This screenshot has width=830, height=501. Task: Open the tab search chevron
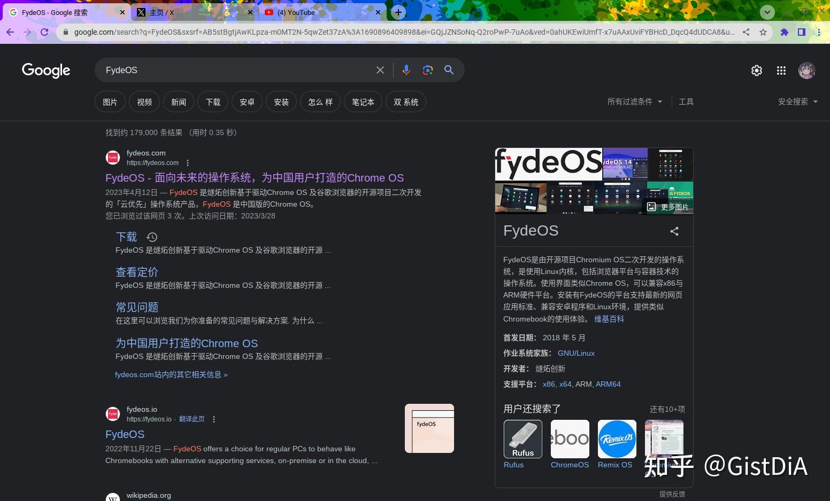pos(767,12)
